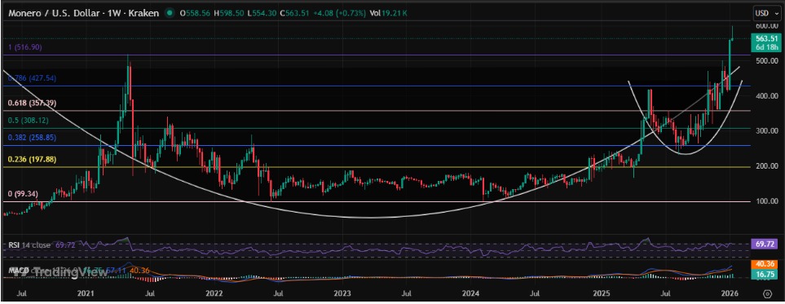785x304 pixels.
Task: Click the 300.00 price axis label
Action: click(x=767, y=130)
